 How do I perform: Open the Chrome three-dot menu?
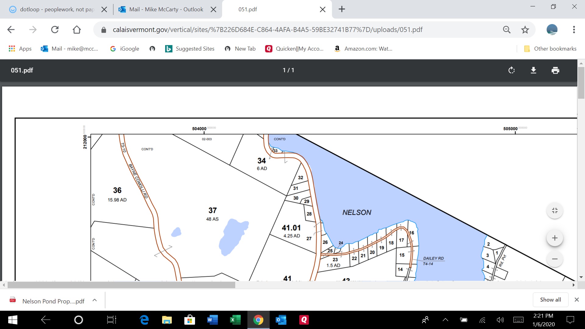pos(574,30)
